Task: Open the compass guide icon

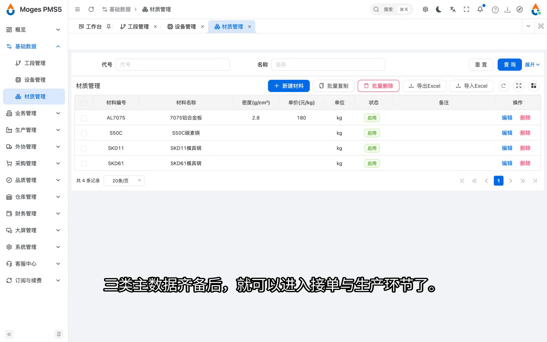Action: (520, 9)
